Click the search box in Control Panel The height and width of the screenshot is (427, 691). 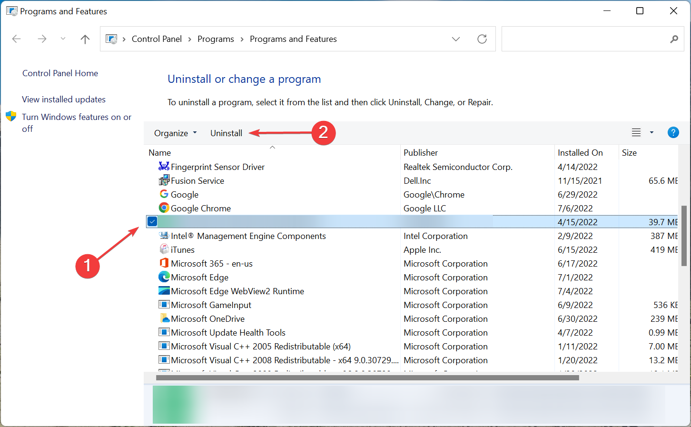click(593, 39)
